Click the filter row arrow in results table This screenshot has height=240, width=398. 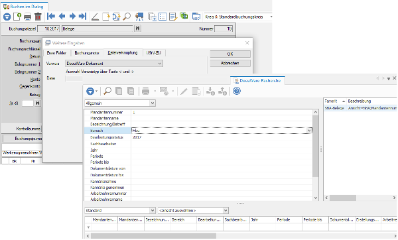coord(88,227)
